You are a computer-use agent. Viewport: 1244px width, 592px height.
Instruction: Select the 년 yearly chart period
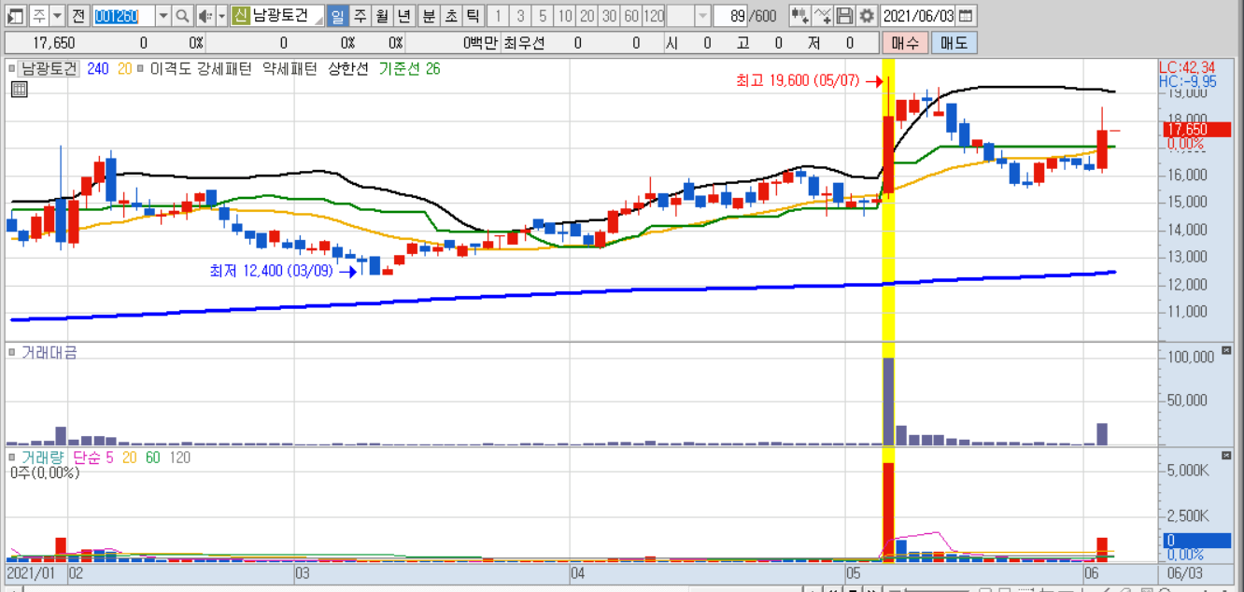pos(403,16)
